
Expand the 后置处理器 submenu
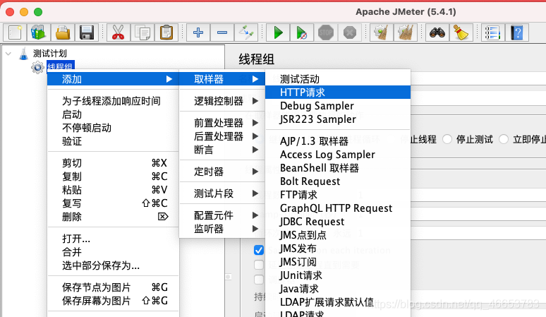pos(222,136)
